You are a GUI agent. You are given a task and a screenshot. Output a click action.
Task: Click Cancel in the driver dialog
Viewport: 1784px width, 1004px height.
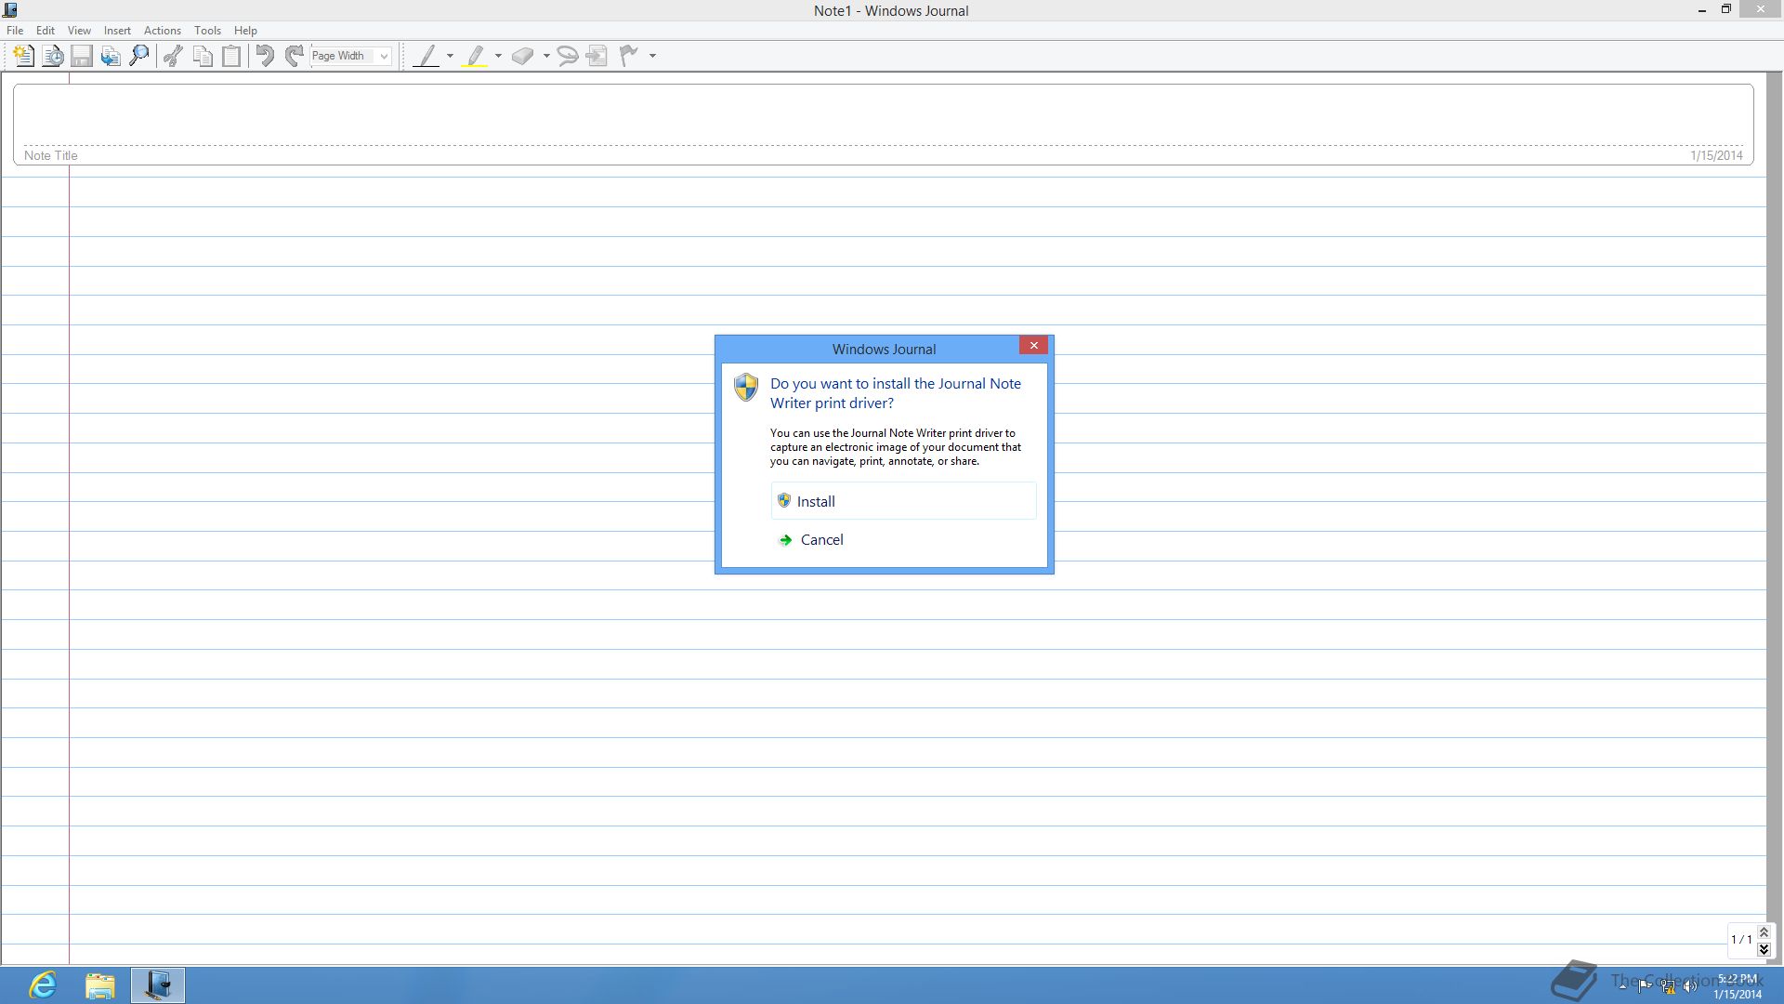click(903, 539)
